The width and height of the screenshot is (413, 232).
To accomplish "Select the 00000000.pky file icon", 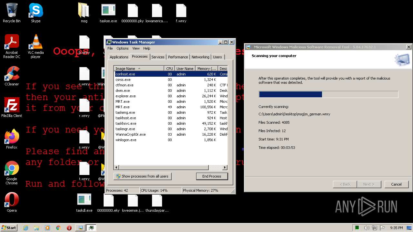I will click(x=132, y=13).
